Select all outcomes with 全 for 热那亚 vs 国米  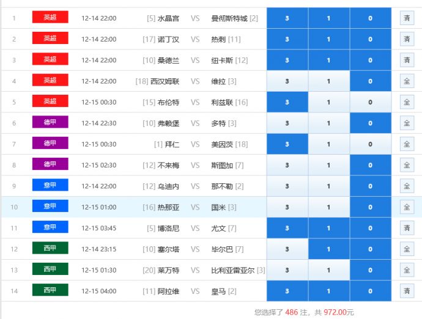pyautogui.click(x=407, y=207)
